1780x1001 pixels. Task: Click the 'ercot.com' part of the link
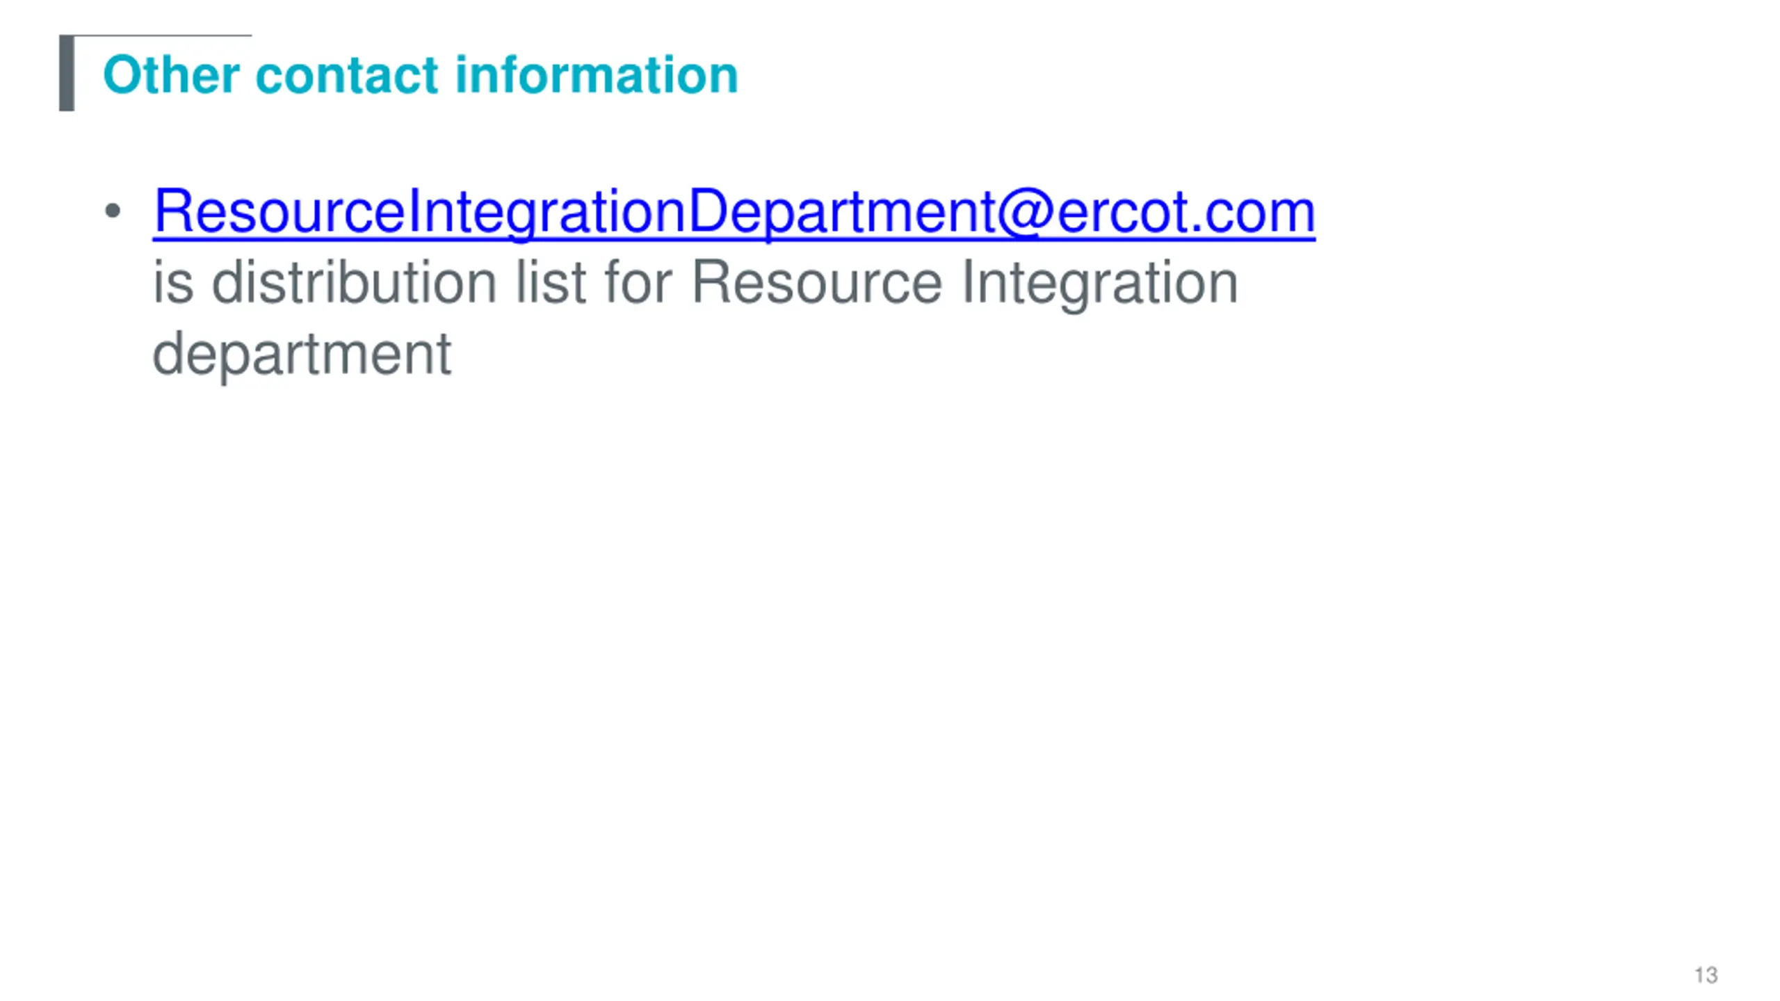tap(1186, 212)
